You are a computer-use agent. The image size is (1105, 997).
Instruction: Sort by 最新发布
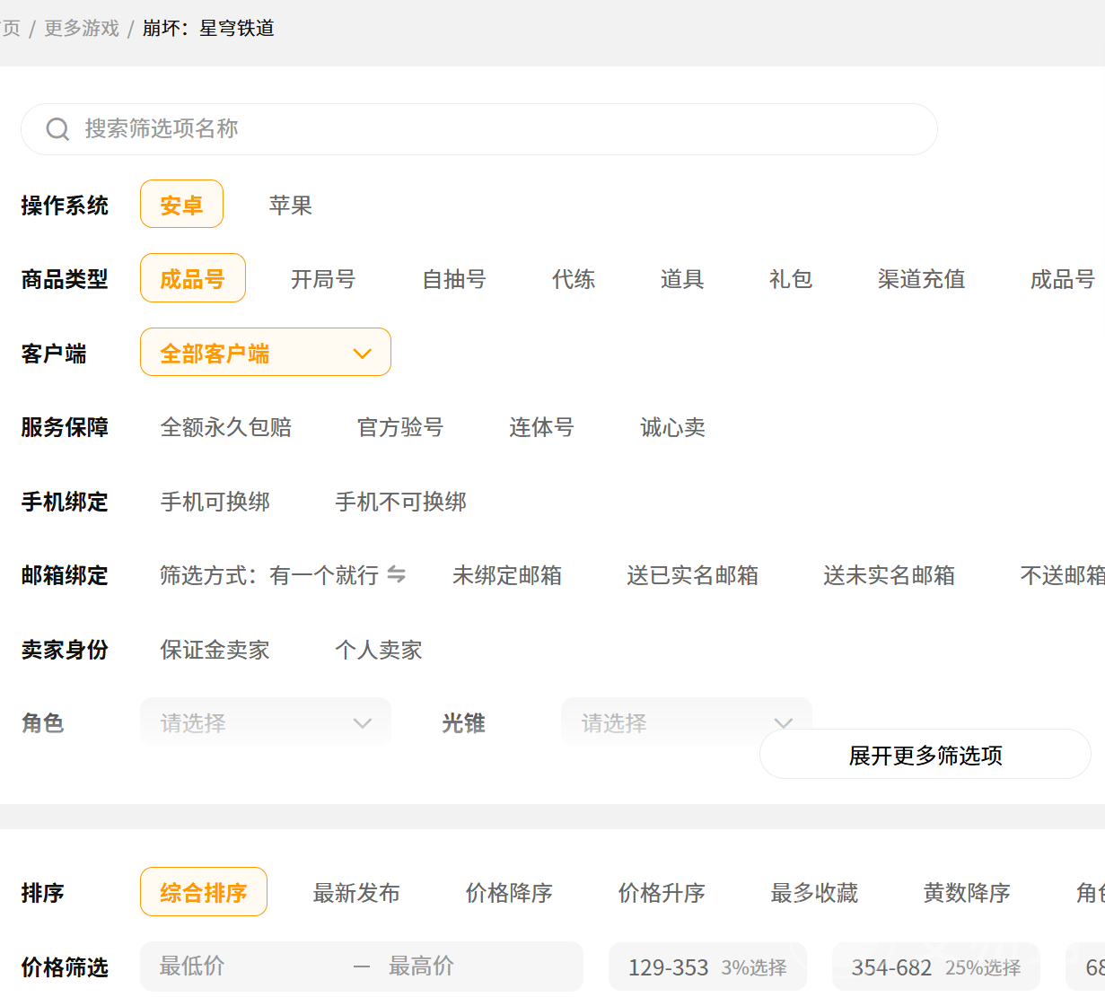coord(355,893)
